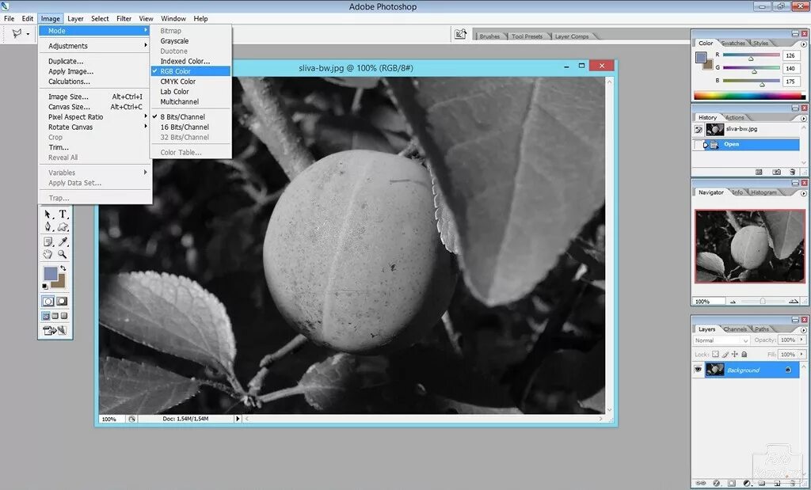Screen dimensions: 811x490
Task: Toggle the palette well file browser icon
Action: pos(460,34)
